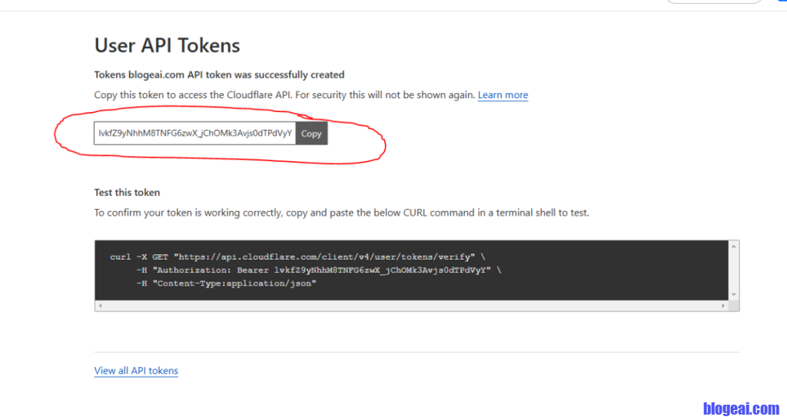Viewport: 787px width, 420px height.
Task: Click the Test this token heading
Action: click(127, 192)
